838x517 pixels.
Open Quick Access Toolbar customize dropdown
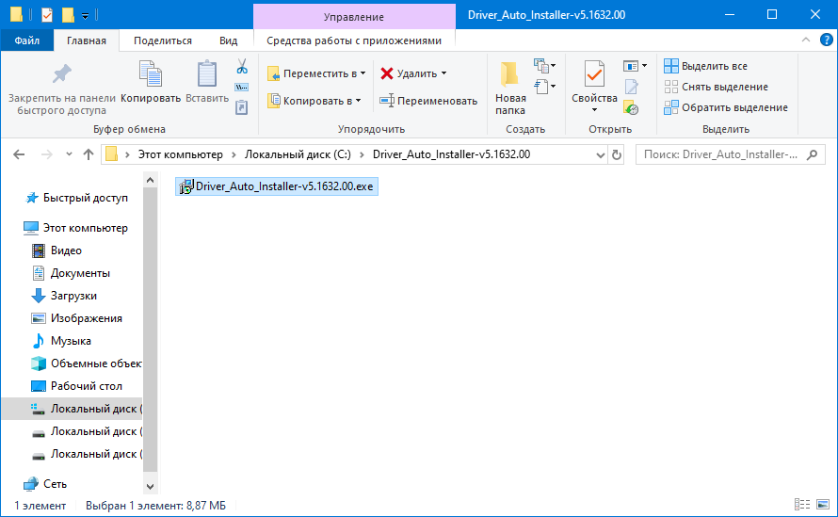point(85,15)
